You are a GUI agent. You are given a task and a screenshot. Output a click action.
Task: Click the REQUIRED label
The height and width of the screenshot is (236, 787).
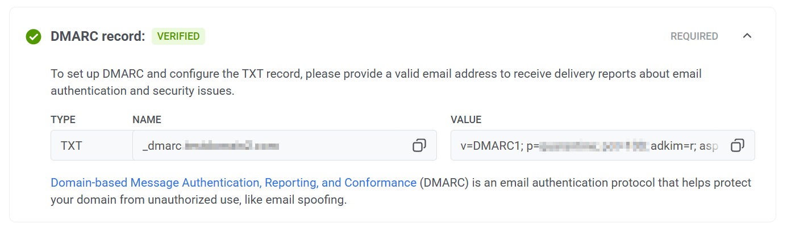pos(694,36)
